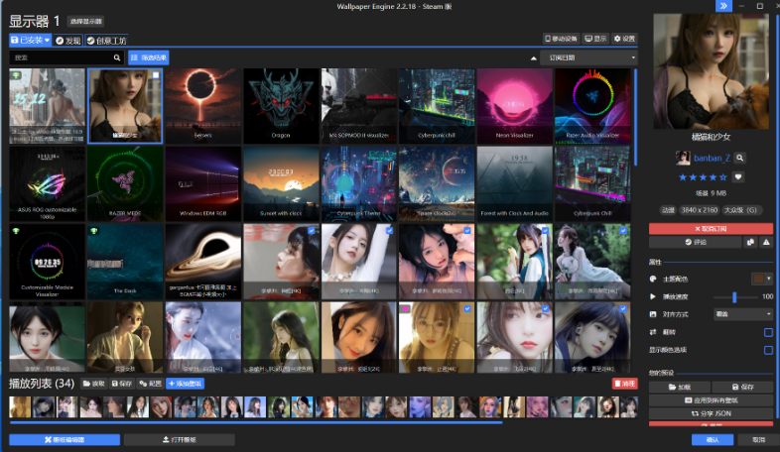The height and width of the screenshot is (452, 780).
Task: Click the sort direction up-arrow icon
Action: pos(534,58)
